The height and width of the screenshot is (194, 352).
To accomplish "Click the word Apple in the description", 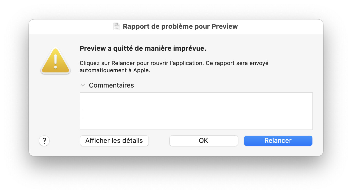I will (x=141, y=70).
